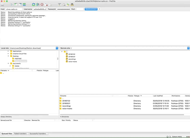Image resolution: width=190 pixels, height=138 pixels.
Task: Sort remote list by Filesize header
Action: [x=123, y=96]
